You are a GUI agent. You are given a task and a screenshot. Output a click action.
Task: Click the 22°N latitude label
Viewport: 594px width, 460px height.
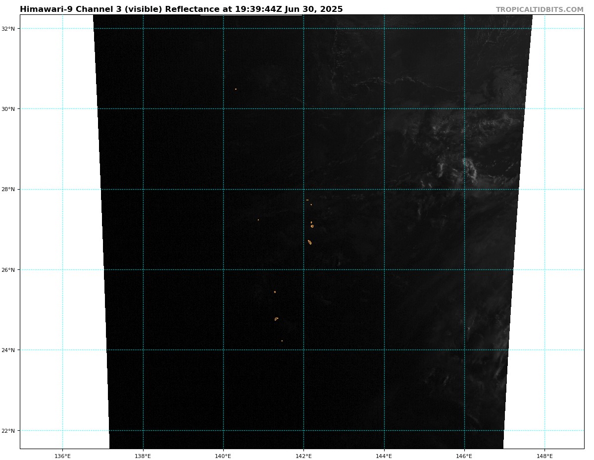pos(9,431)
